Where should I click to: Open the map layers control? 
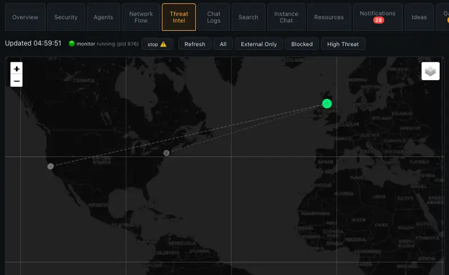(430, 71)
